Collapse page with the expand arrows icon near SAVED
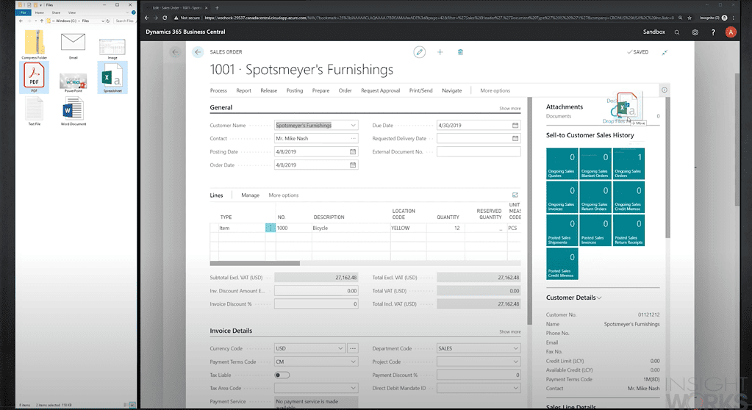The image size is (752, 410). (665, 52)
